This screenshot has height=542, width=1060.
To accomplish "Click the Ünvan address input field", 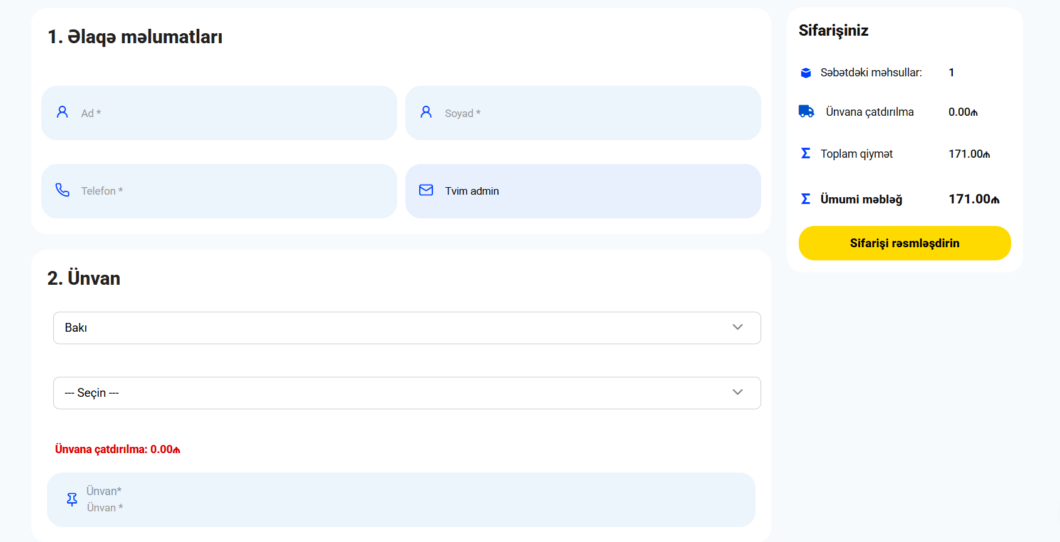I will coord(413,501).
